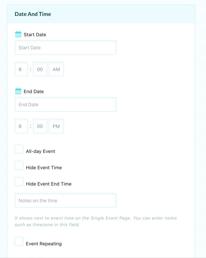Focus the End Date input field
Image resolution: width=206 pixels, height=258 pixels.
coord(65,104)
